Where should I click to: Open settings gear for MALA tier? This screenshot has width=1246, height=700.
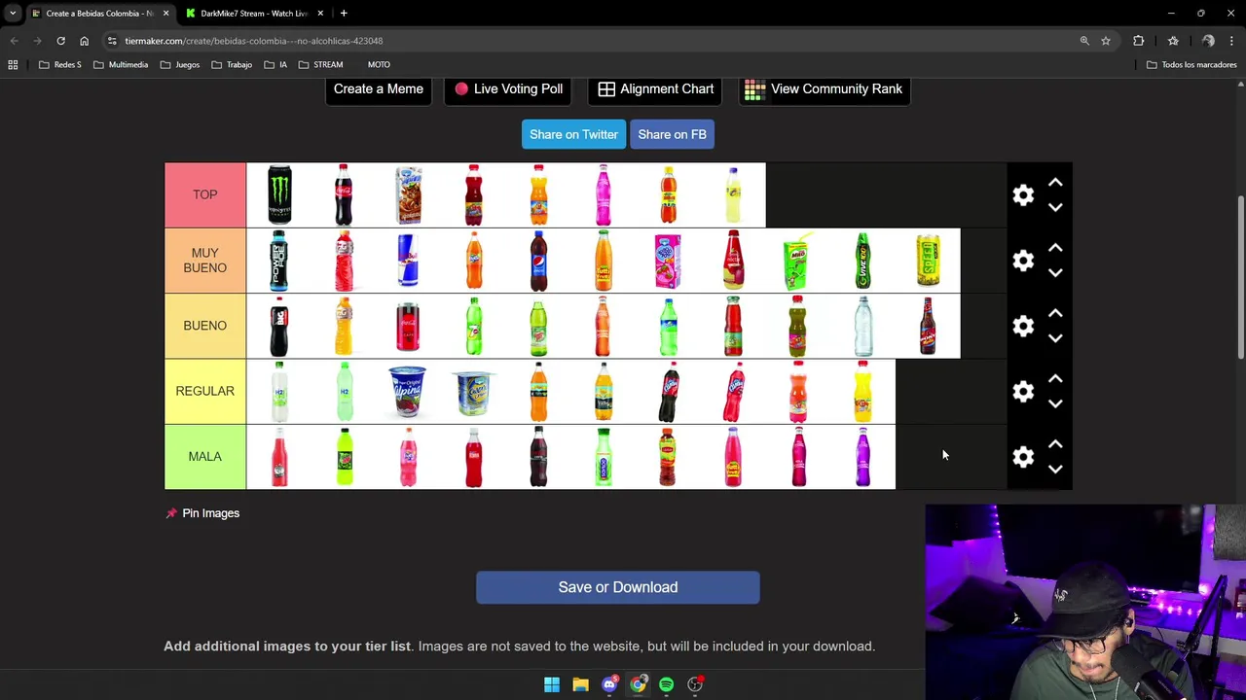pyautogui.click(x=1023, y=457)
